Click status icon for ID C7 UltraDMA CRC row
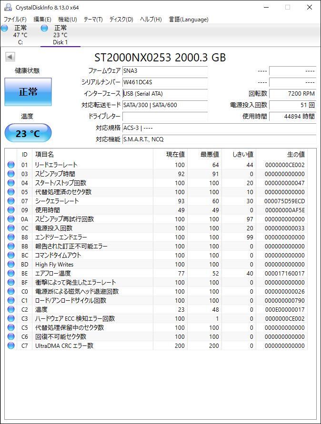The width and height of the screenshot is (321, 424). pos(11,345)
